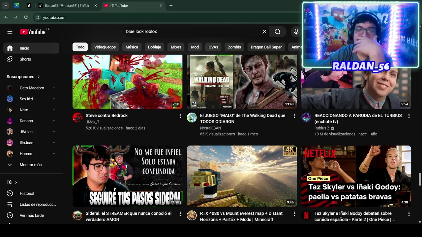Viewport: 422px width, 237px height.
Task: Open options menu for Sideral video
Action: tap(180, 214)
